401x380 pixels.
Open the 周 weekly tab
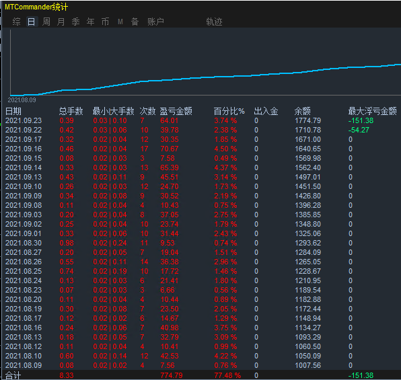pos(46,22)
